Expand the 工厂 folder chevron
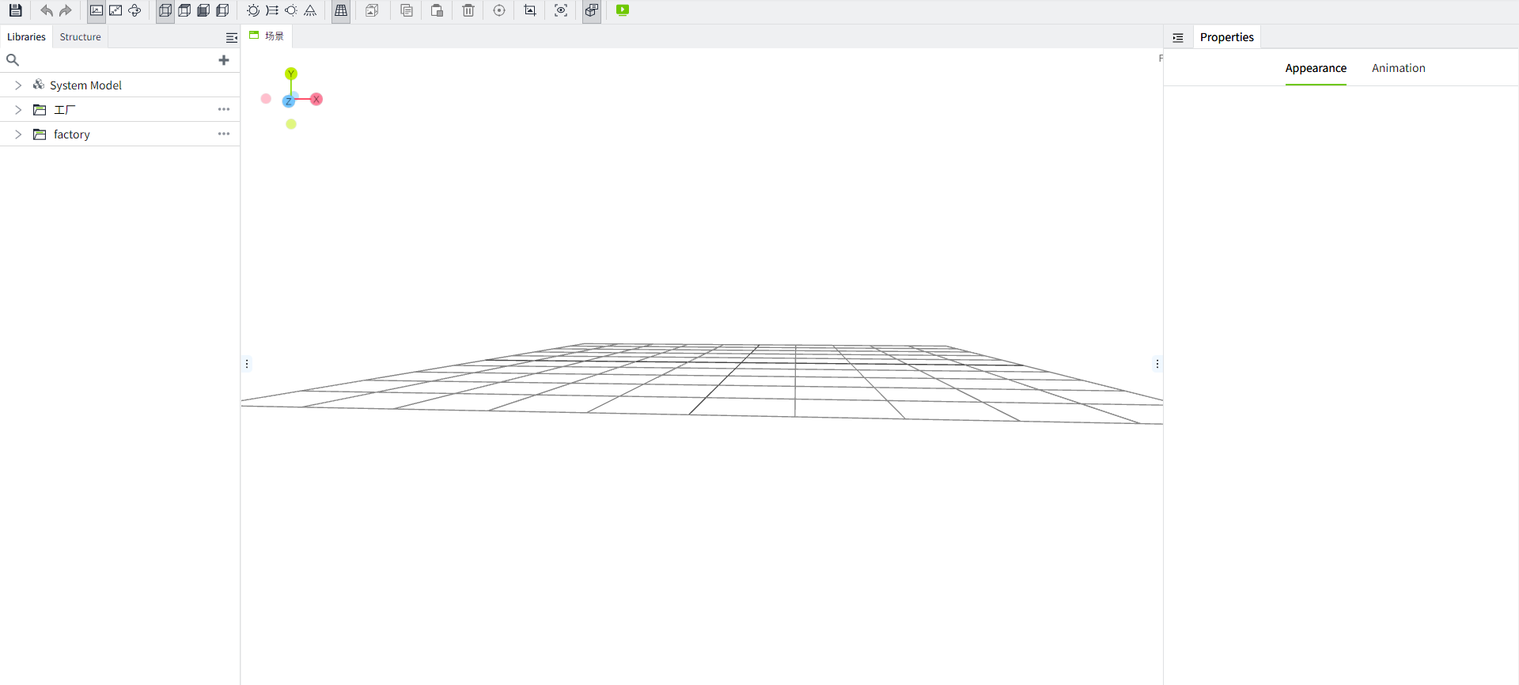The height and width of the screenshot is (685, 1519). pyautogui.click(x=18, y=110)
